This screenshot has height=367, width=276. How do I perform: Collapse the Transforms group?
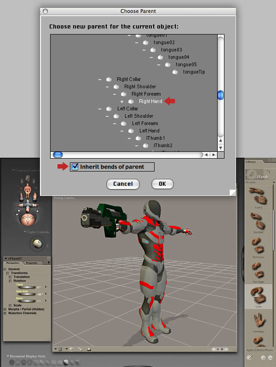coord(8,273)
